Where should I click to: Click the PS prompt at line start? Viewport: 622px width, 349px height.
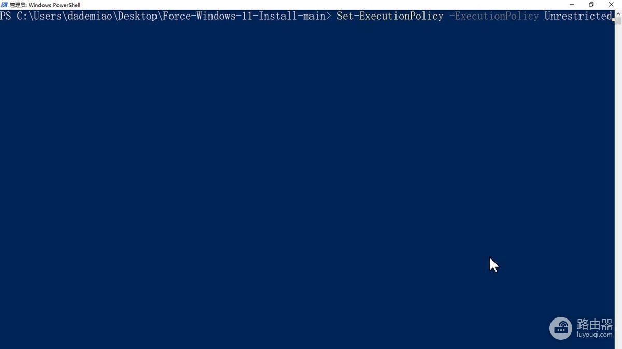coord(6,16)
